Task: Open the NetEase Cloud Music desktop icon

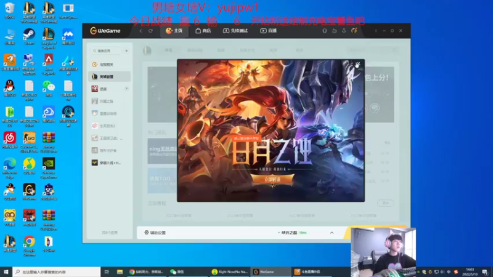Action: click(10, 141)
